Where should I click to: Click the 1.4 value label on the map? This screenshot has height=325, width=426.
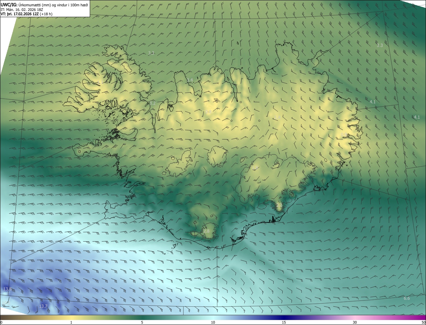pos(277,117)
